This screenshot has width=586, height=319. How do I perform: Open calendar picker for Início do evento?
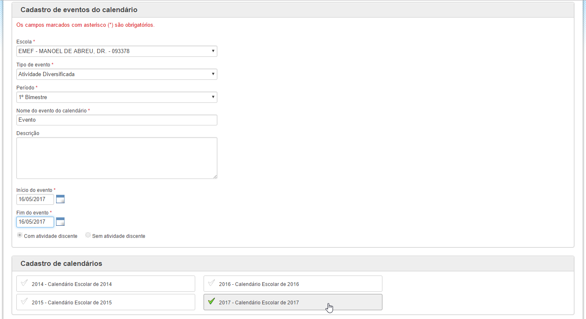click(60, 199)
